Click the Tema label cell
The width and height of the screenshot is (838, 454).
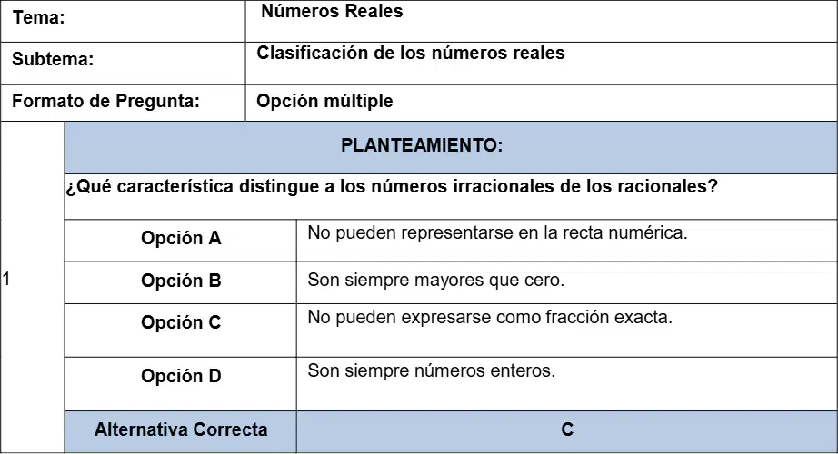123,22
